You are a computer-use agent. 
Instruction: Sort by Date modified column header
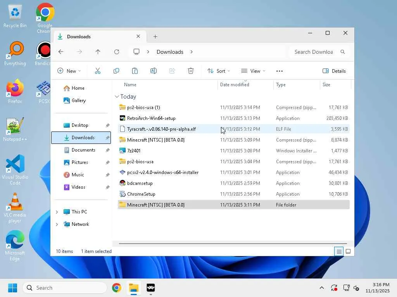245,85
